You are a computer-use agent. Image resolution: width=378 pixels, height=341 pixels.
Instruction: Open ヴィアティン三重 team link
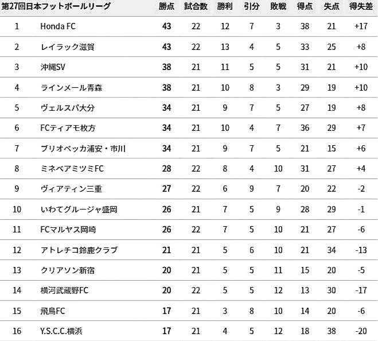pyautogui.click(x=71, y=189)
